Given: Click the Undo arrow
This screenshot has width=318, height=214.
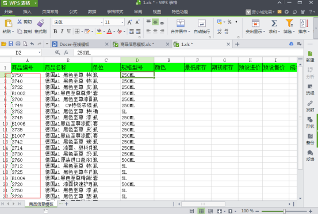Looking at the screenshot, I should point(32,44).
